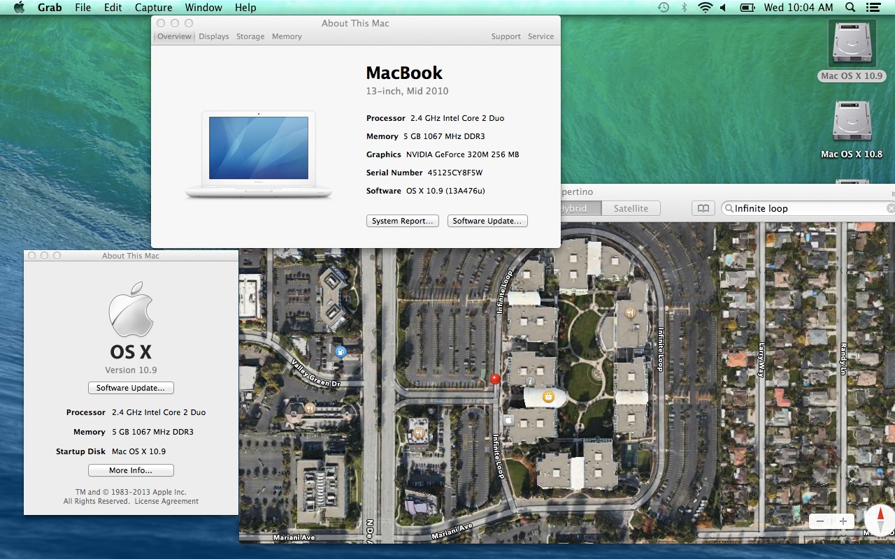Switch to the Displays tab
The image size is (895, 559).
click(214, 36)
